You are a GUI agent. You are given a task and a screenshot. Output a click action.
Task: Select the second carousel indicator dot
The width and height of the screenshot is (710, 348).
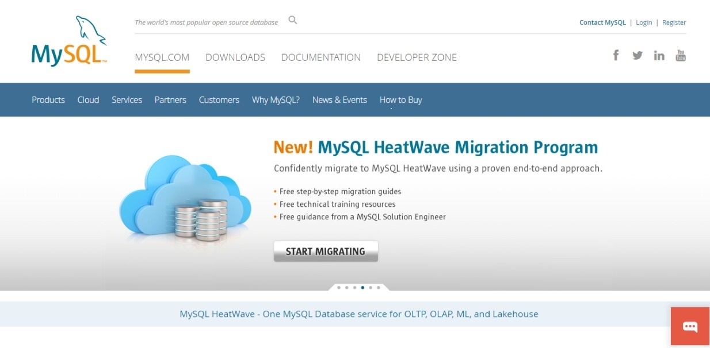[x=347, y=287]
